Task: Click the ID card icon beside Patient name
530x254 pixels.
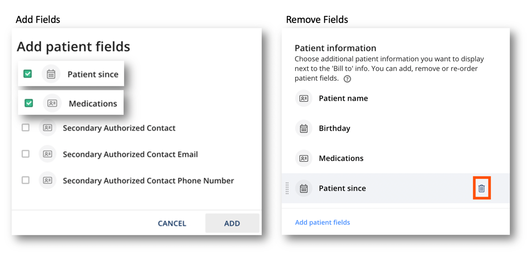Action: pyautogui.click(x=304, y=98)
